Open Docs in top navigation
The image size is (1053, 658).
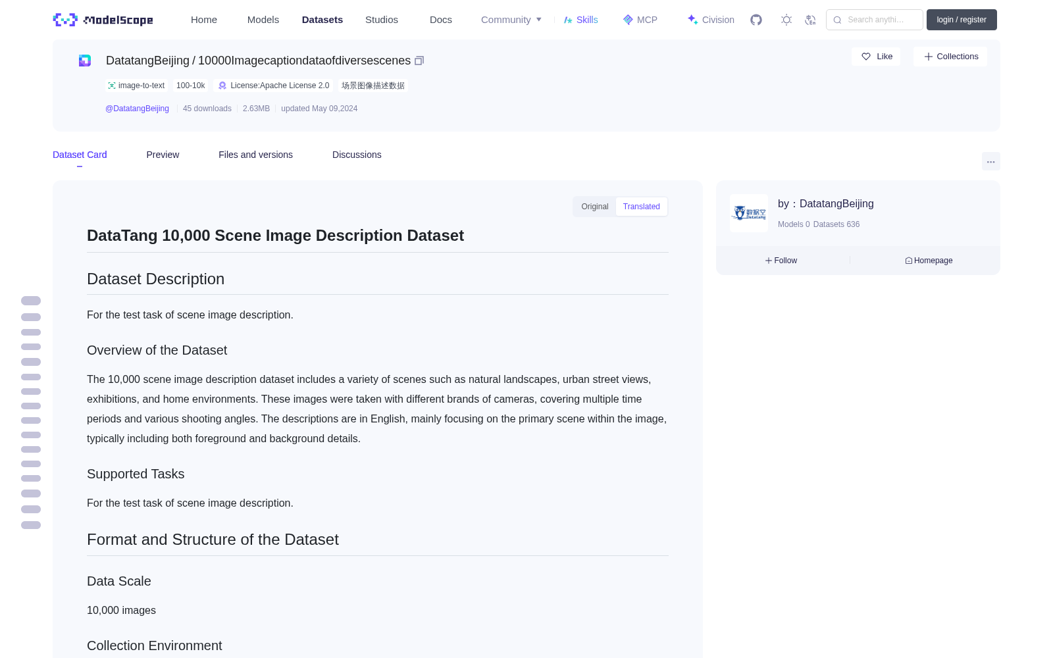pyautogui.click(x=441, y=20)
